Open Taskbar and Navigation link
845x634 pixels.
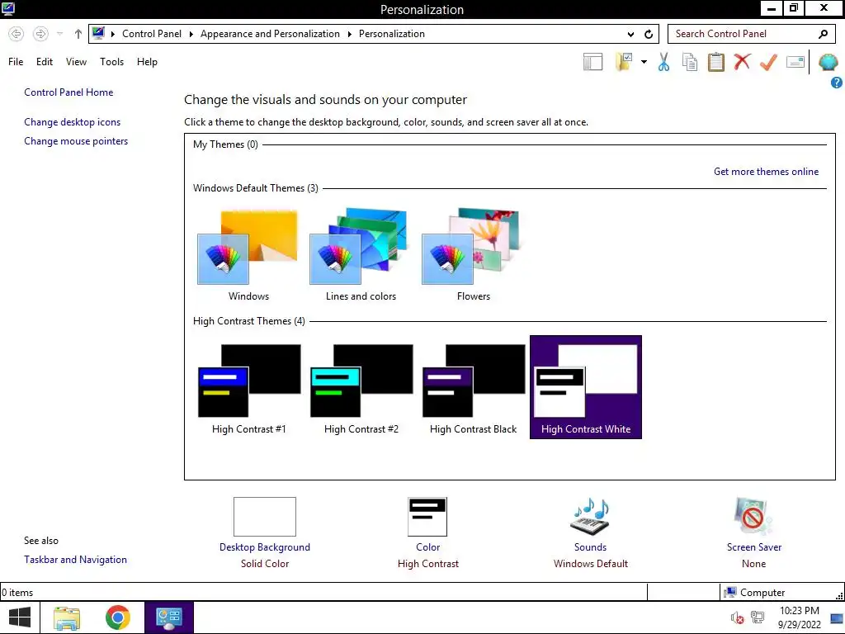coord(75,560)
